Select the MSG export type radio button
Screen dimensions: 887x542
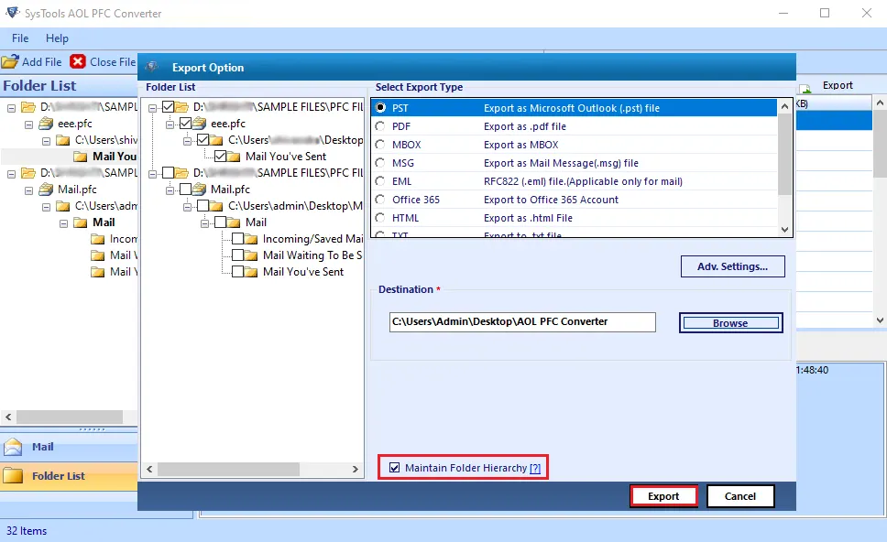(380, 163)
